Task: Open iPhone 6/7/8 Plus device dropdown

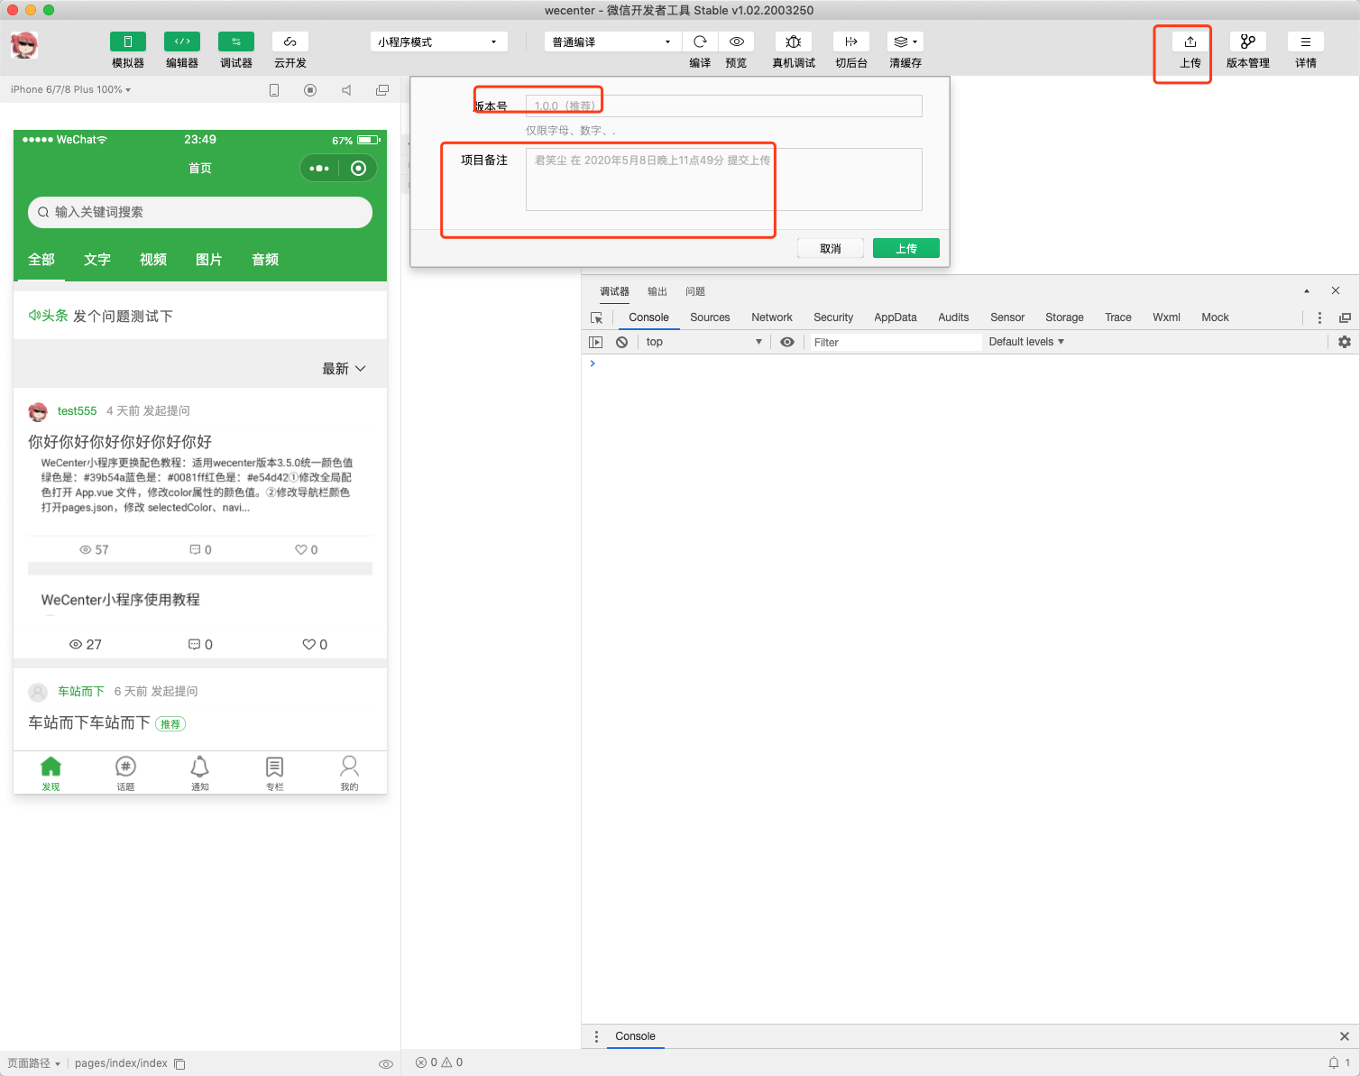Action: pyautogui.click(x=70, y=89)
